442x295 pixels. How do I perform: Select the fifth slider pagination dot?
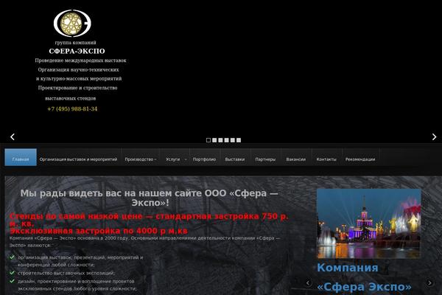pos(233,140)
